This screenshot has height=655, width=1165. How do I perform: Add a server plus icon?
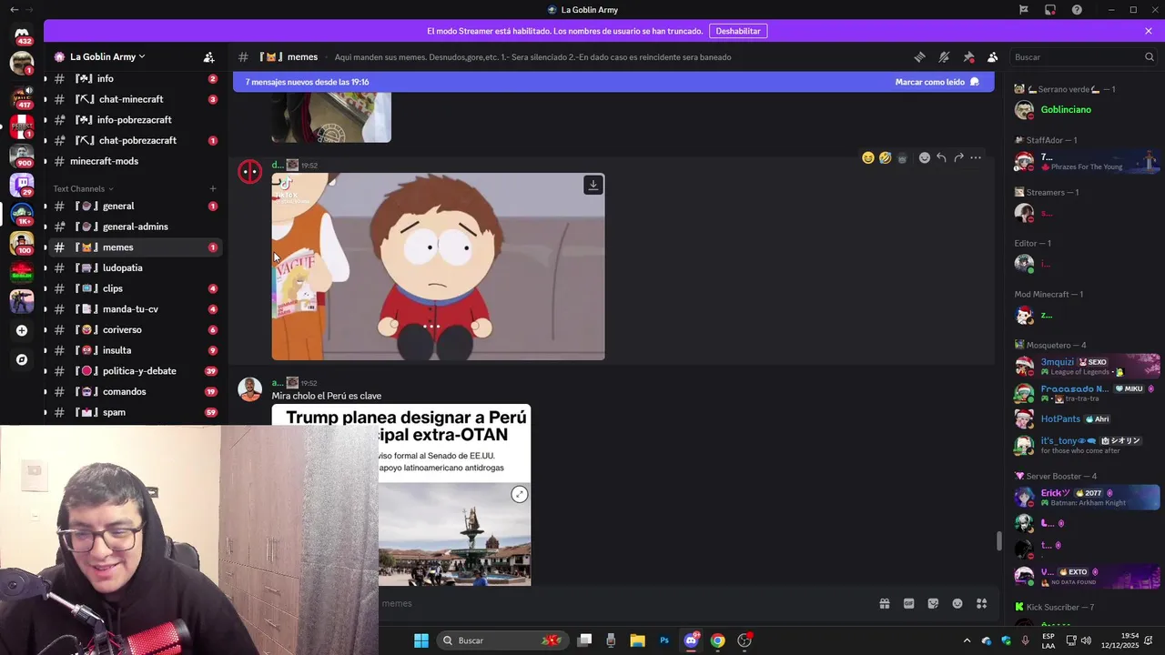[22, 330]
